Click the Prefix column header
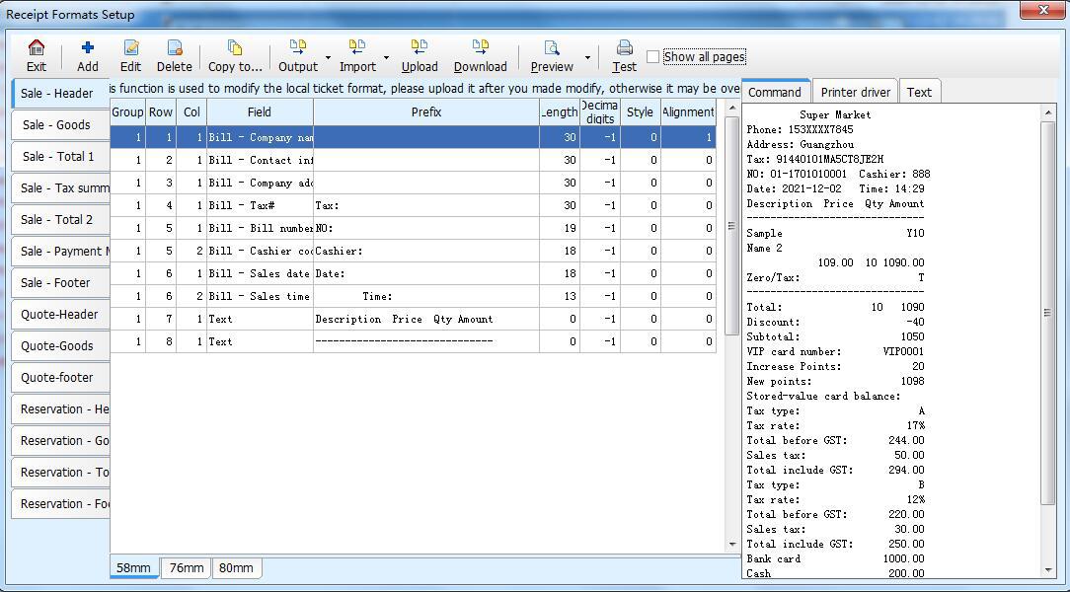1070x592 pixels. coord(425,112)
